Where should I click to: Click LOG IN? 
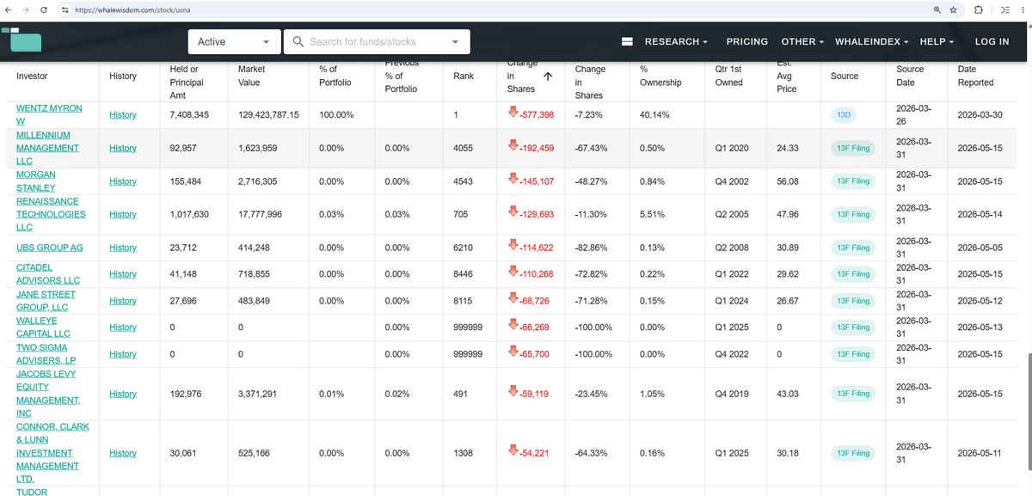tap(992, 41)
